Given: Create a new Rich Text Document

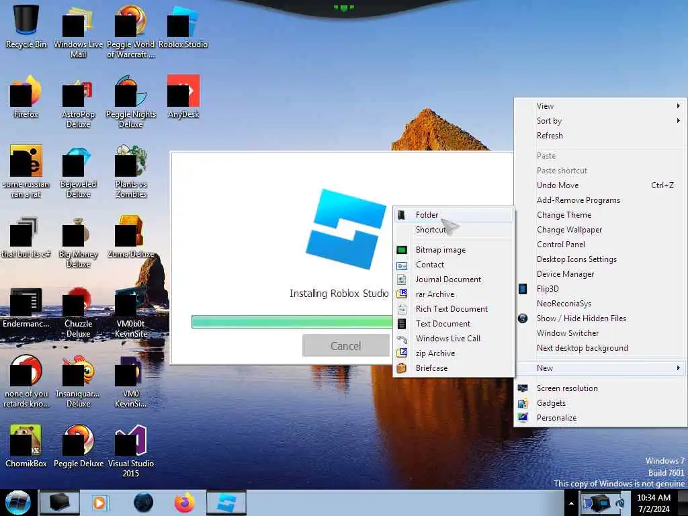Looking at the screenshot, I should point(454,309).
